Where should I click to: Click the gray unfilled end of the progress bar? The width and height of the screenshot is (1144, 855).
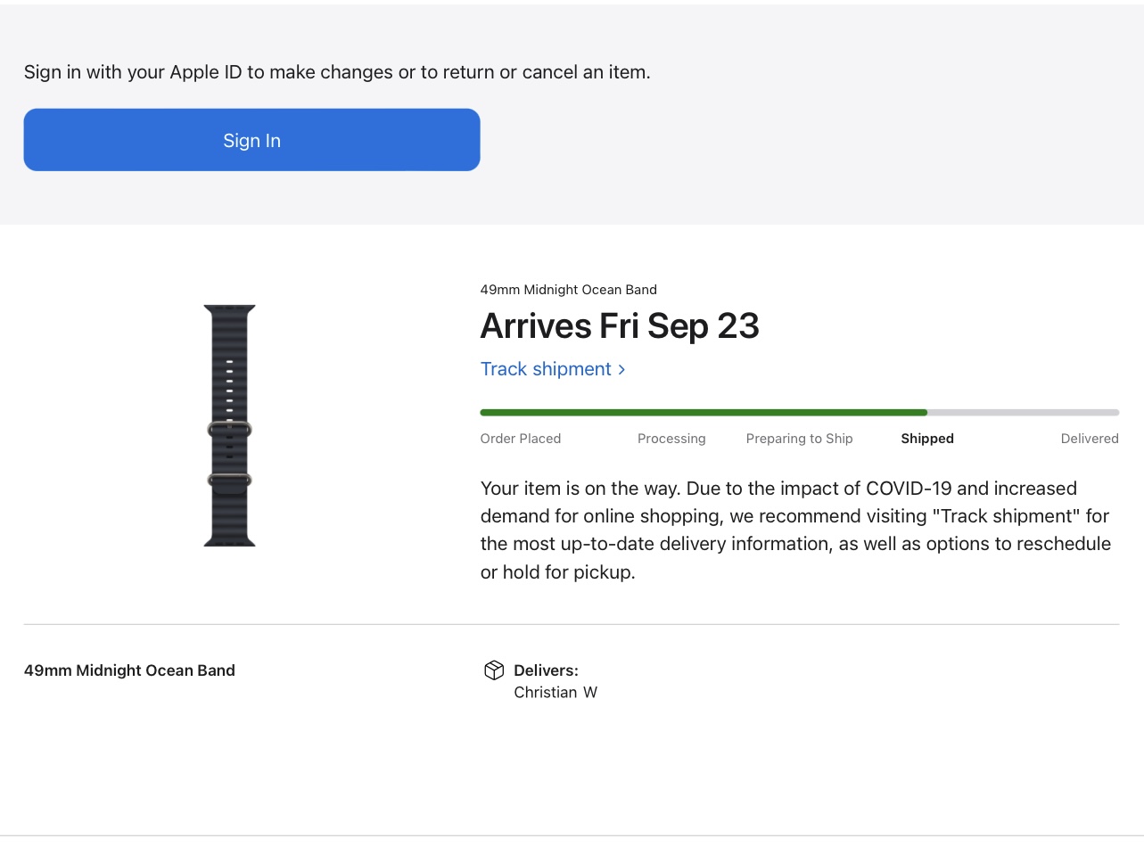(1024, 413)
